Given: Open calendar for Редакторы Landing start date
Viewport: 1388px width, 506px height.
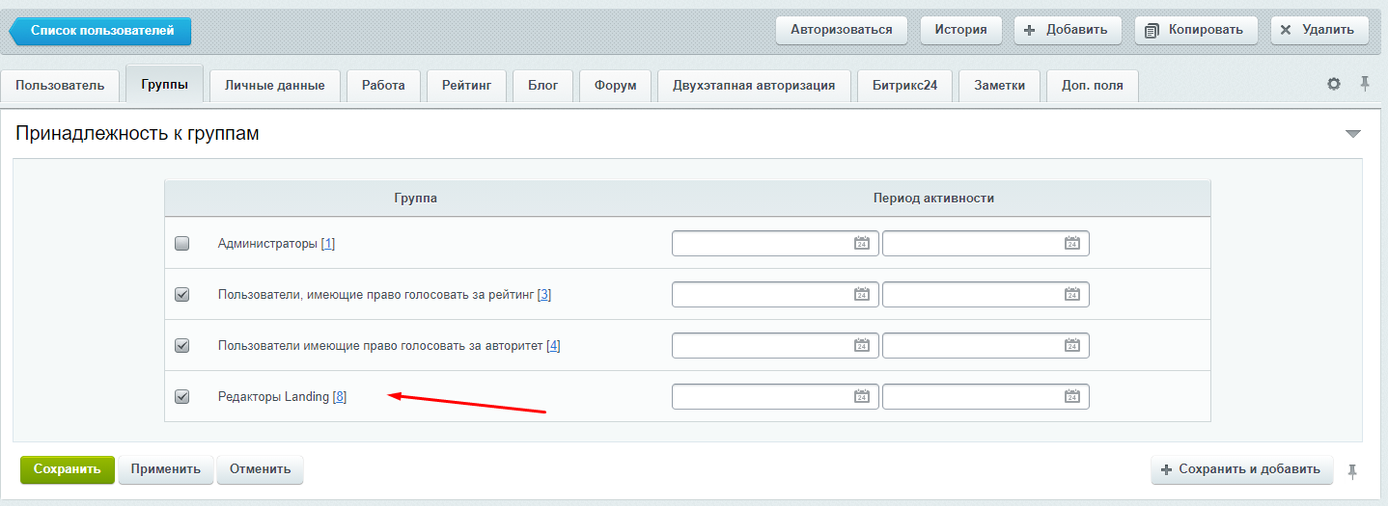Looking at the screenshot, I should 862,396.
